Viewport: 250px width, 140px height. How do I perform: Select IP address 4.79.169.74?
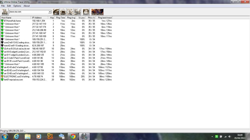click(38, 76)
